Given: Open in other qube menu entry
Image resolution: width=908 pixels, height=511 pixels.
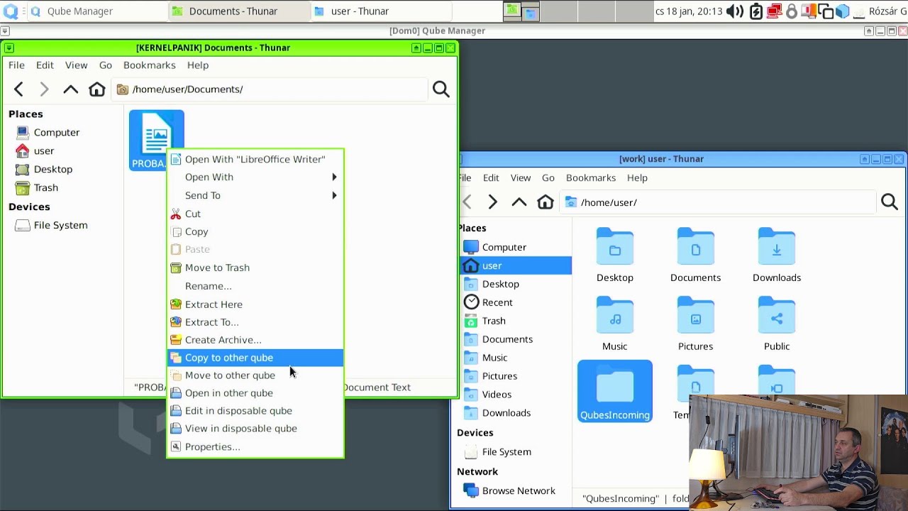Looking at the screenshot, I should 255,393.
